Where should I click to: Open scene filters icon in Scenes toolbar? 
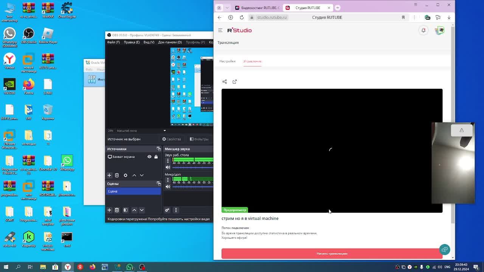click(x=126, y=210)
